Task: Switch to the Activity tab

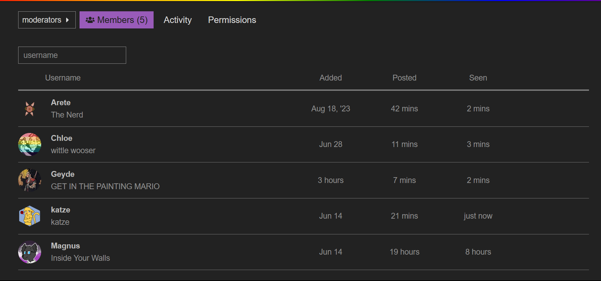Action: click(x=178, y=20)
